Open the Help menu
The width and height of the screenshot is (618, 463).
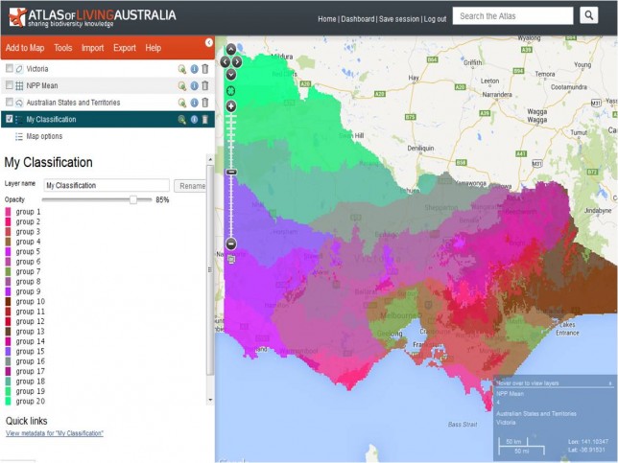[x=153, y=48]
